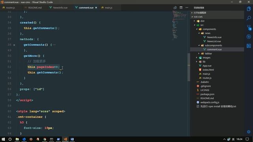
Task: Open the Windows Start menu
Action: 3,139
